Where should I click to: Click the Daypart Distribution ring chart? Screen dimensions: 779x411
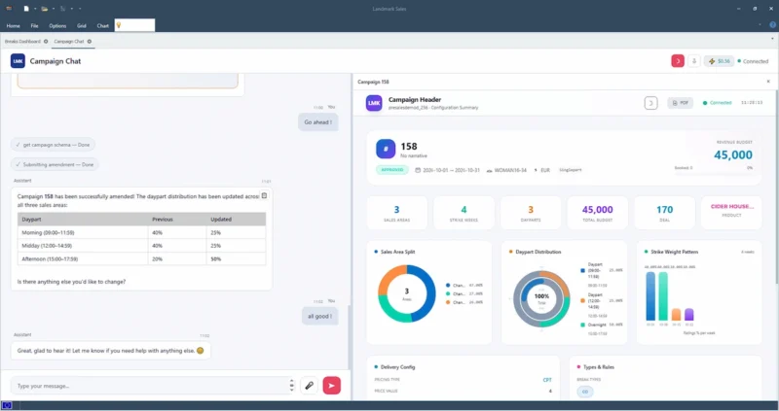(x=541, y=298)
